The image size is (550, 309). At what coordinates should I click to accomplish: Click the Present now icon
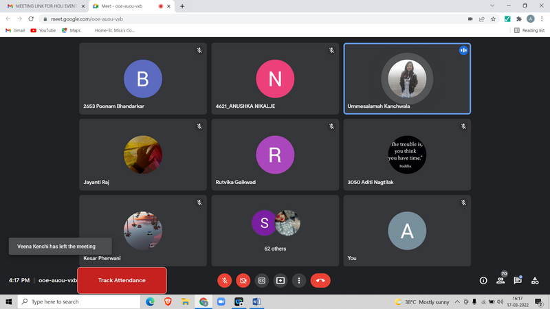pyautogui.click(x=280, y=280)
